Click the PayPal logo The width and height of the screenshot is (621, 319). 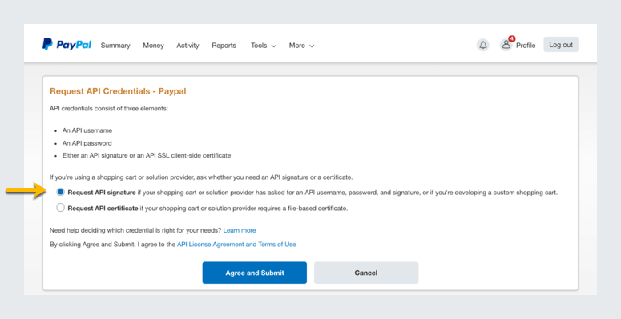click(67, 44)
